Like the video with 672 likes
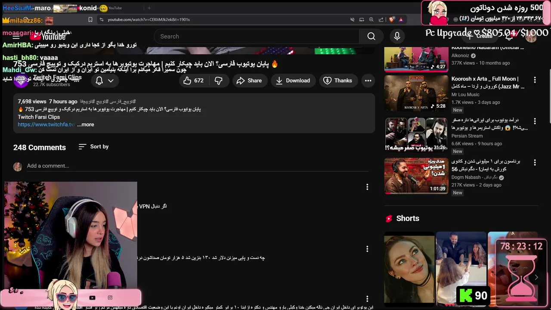The width and height of the screenshot is (551, 310). pos(193,81)
